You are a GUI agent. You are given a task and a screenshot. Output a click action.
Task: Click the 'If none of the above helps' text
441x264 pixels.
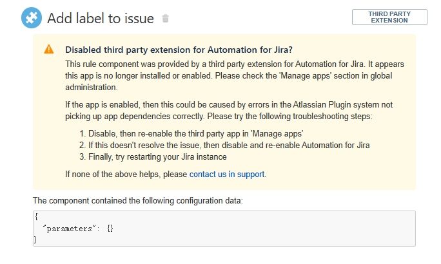tap(126, 174)
